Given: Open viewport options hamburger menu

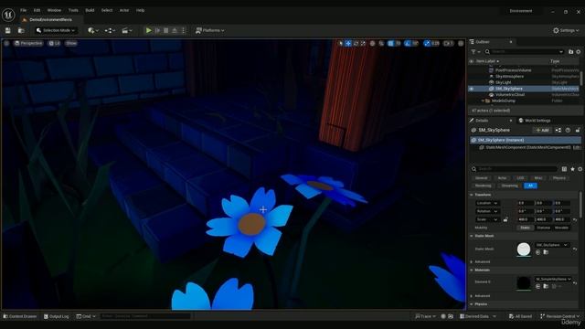Looking at the screenshot, I should [6, 43].
